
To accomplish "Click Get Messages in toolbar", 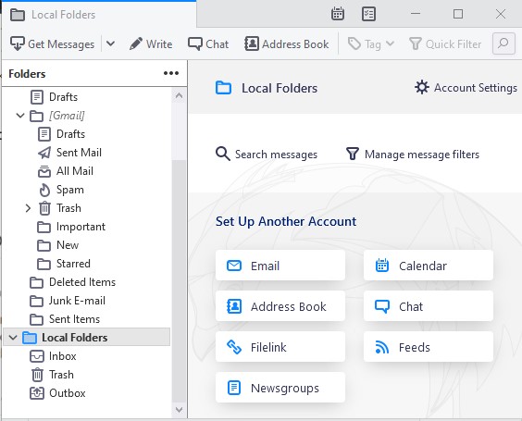I will click(x=52, y=43).
